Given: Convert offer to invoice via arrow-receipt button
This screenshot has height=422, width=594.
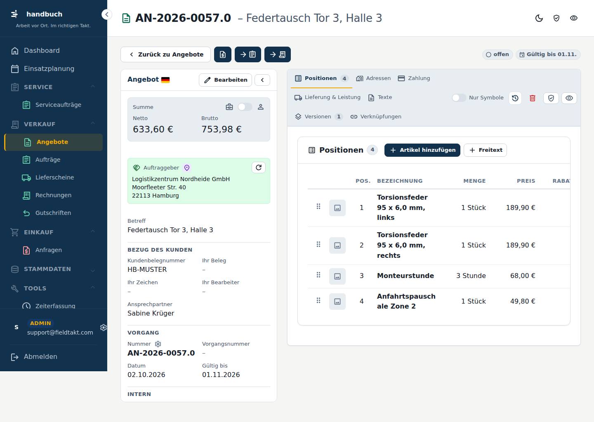Looking at the screenshot, I should click(x=278, y=54).
